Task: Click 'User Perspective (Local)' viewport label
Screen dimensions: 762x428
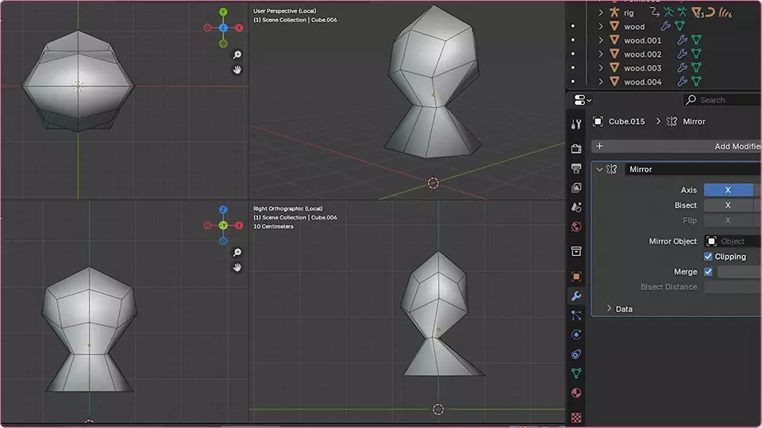Action: tap(285, 10)
